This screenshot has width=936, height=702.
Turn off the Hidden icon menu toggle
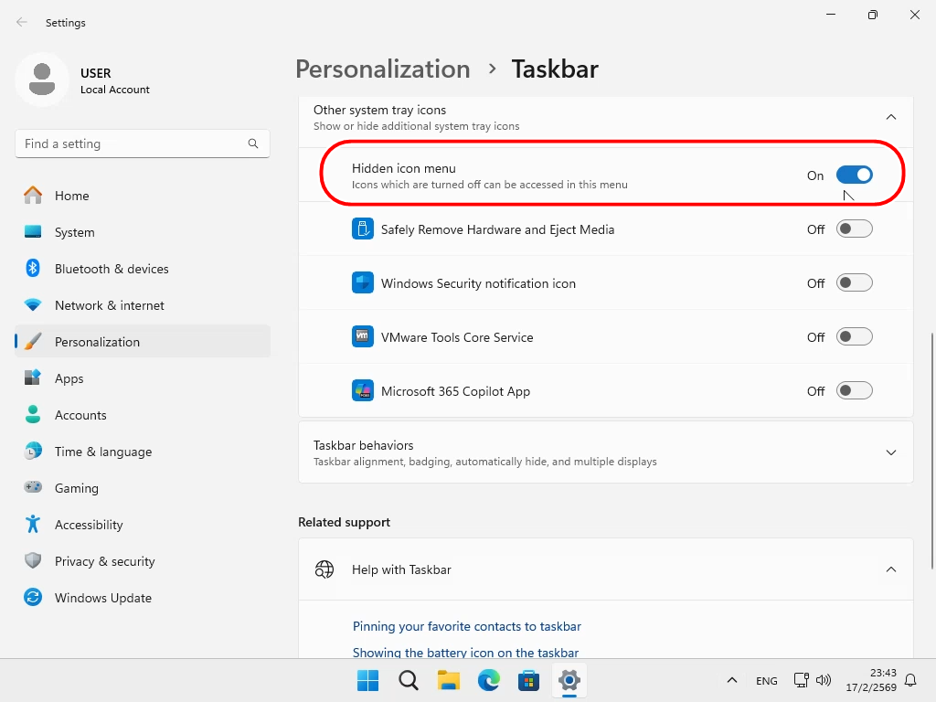point(854,175)
